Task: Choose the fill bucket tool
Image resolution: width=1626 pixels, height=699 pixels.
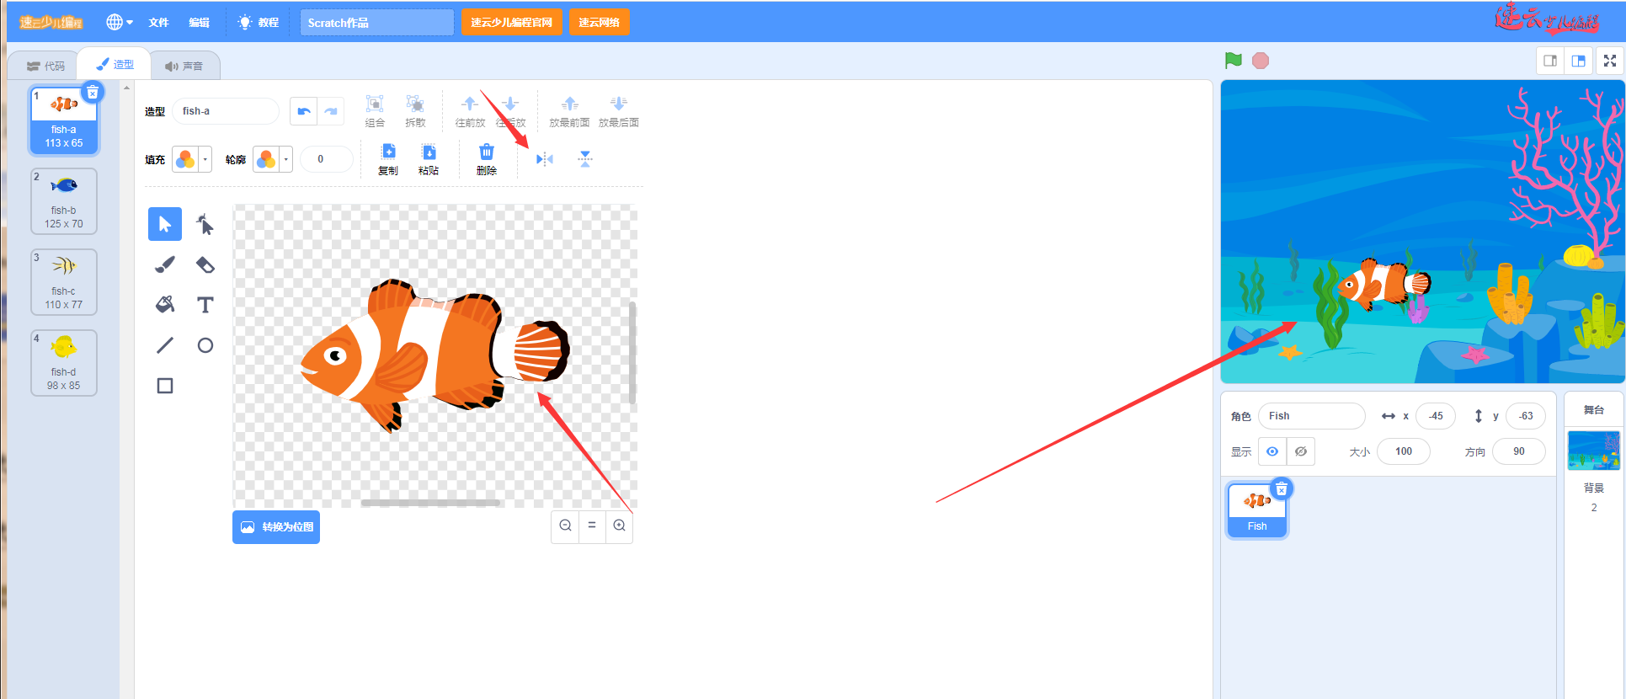Action: [165, 305]
